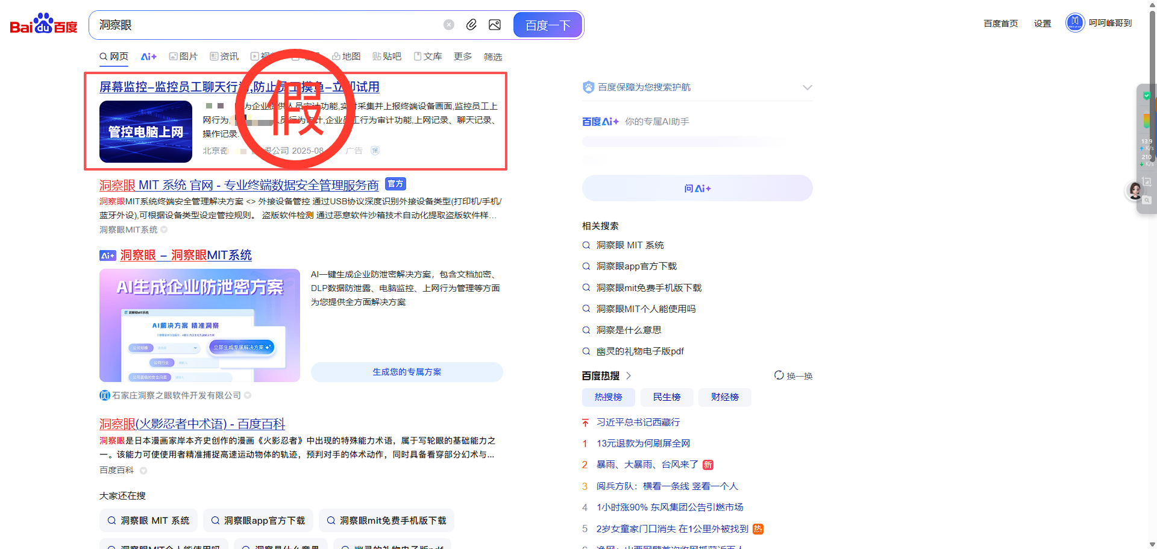Click the Baidu logo

click(x=43, y=25)
